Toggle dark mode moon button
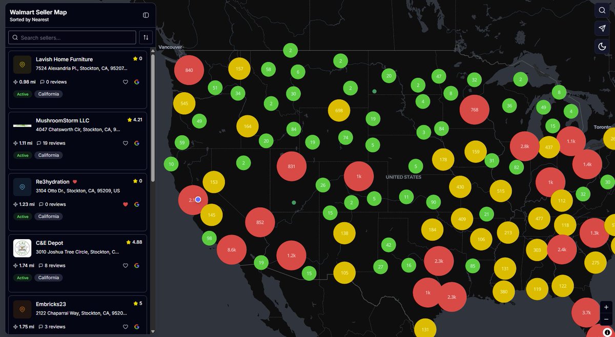Viewport: 615px width, 337px height. 602,47
